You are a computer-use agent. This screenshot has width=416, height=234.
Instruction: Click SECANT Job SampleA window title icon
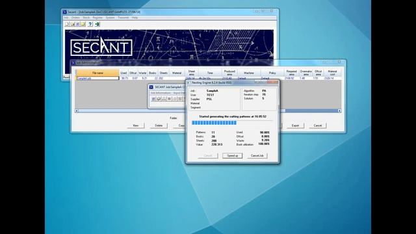click(151, 87)
